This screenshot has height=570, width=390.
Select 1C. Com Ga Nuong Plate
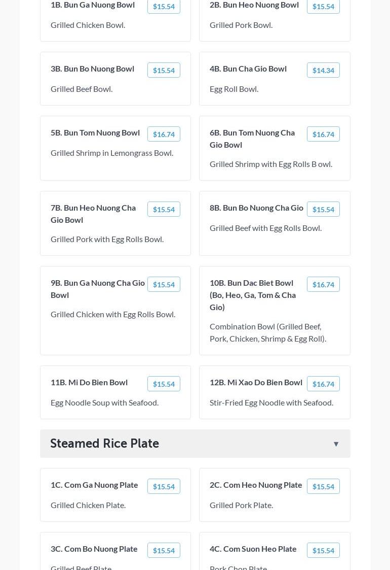[94, 485]
